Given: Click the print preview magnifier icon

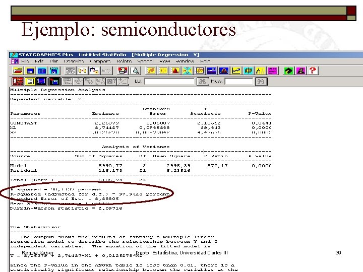Looking at the screenshot, I should (136, 71).
